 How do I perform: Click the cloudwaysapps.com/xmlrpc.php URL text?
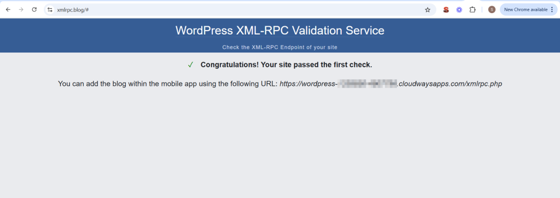(x=390, y=84)
